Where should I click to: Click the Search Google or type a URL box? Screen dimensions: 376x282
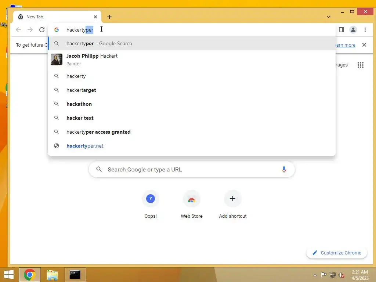[192, 170]
